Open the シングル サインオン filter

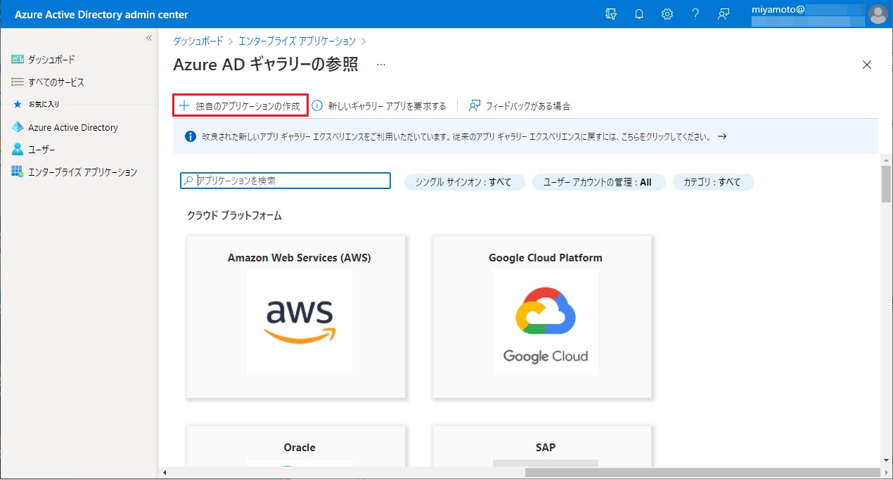coord(464,182)
